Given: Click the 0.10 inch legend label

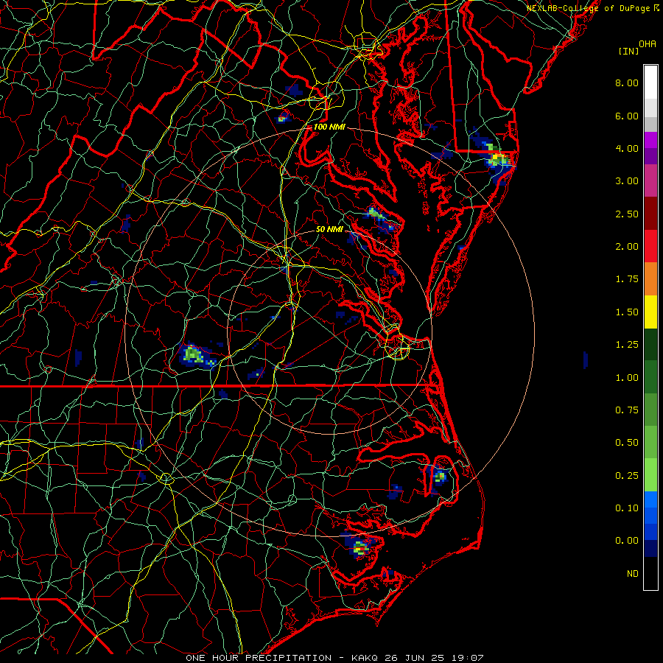Looking at the screenshot, I should click(x=627, y=508).
